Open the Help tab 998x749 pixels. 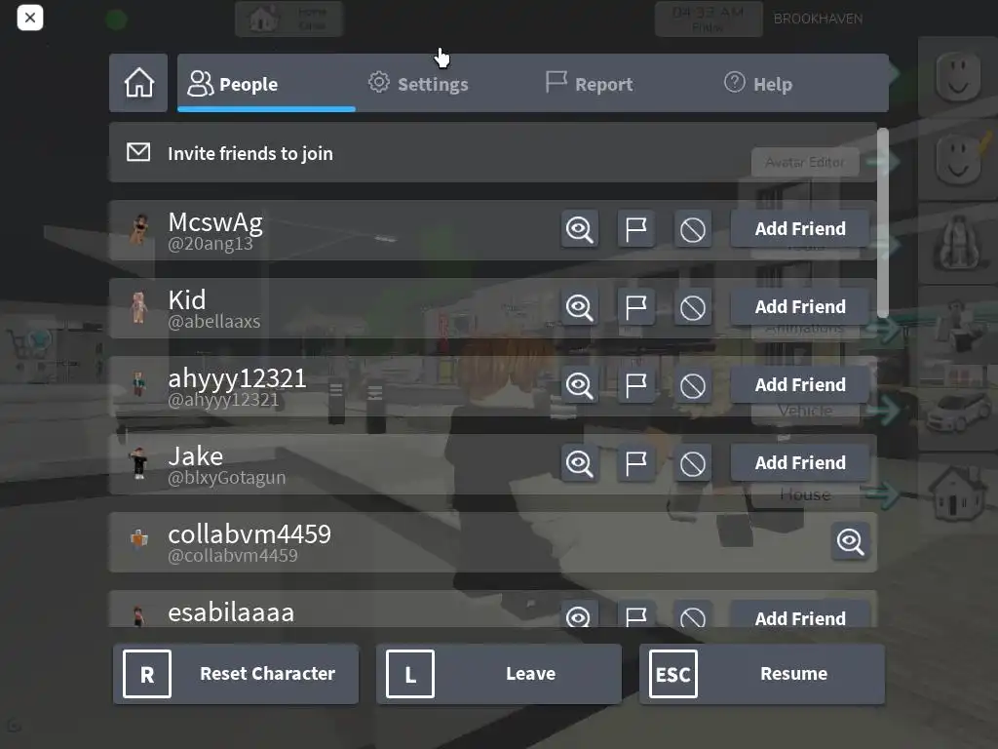[x=758, y=84]
